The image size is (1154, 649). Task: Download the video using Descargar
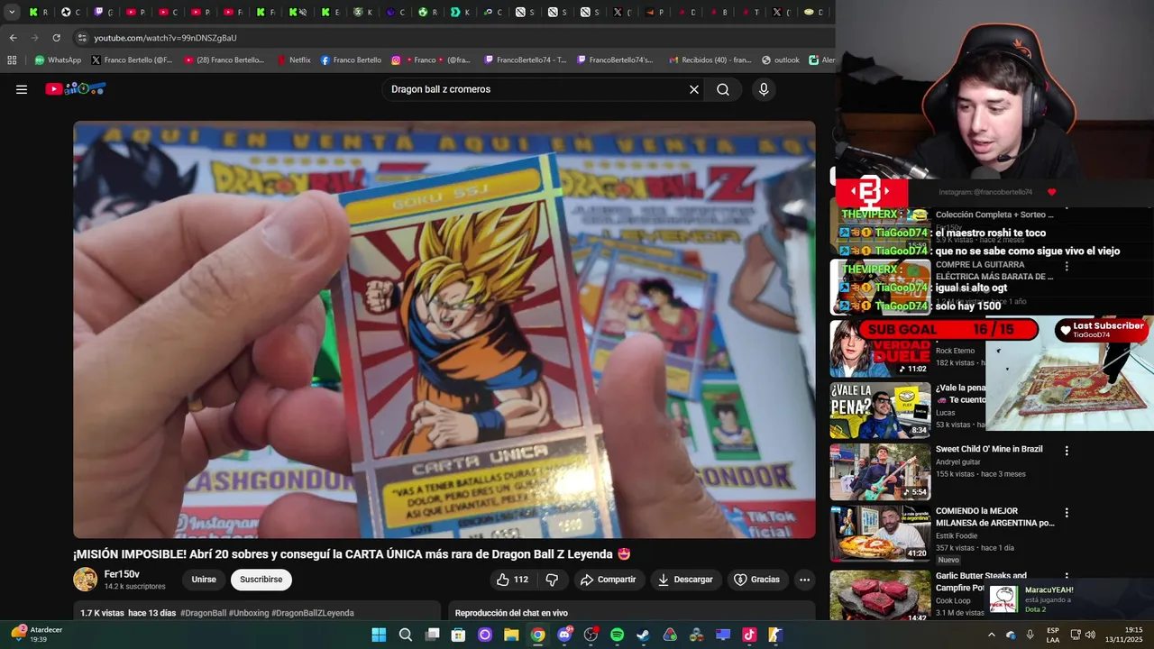[x=685, y=580]
